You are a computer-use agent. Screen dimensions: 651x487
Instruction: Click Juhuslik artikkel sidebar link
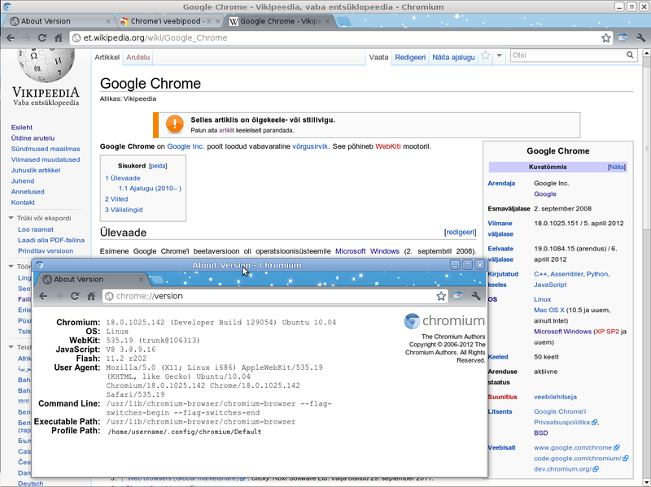[36, 170]
